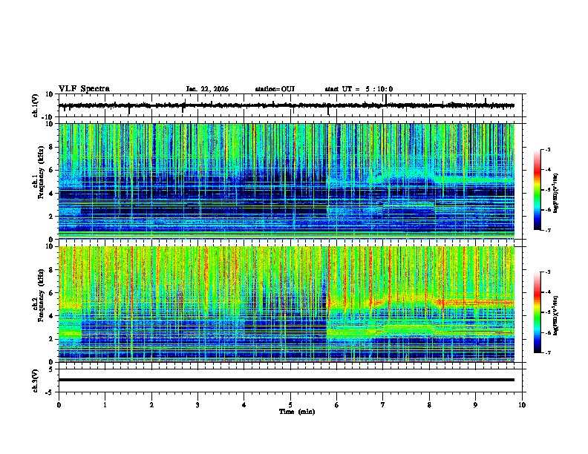The width and height of the screenshot is (588, 454).
Task: Click the "8" kHz tick on the ch.2 spectrogram axis
Action: [x=51, y=270]
